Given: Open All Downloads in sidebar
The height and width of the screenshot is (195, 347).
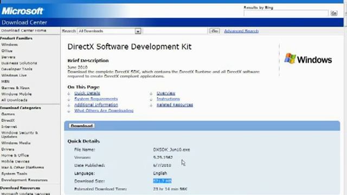Looking at the screenshot, I should pyautogui.click(x=15, y=100).
